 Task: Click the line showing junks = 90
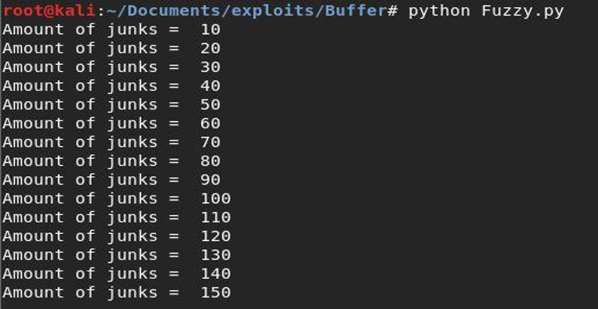pos(111,180)
